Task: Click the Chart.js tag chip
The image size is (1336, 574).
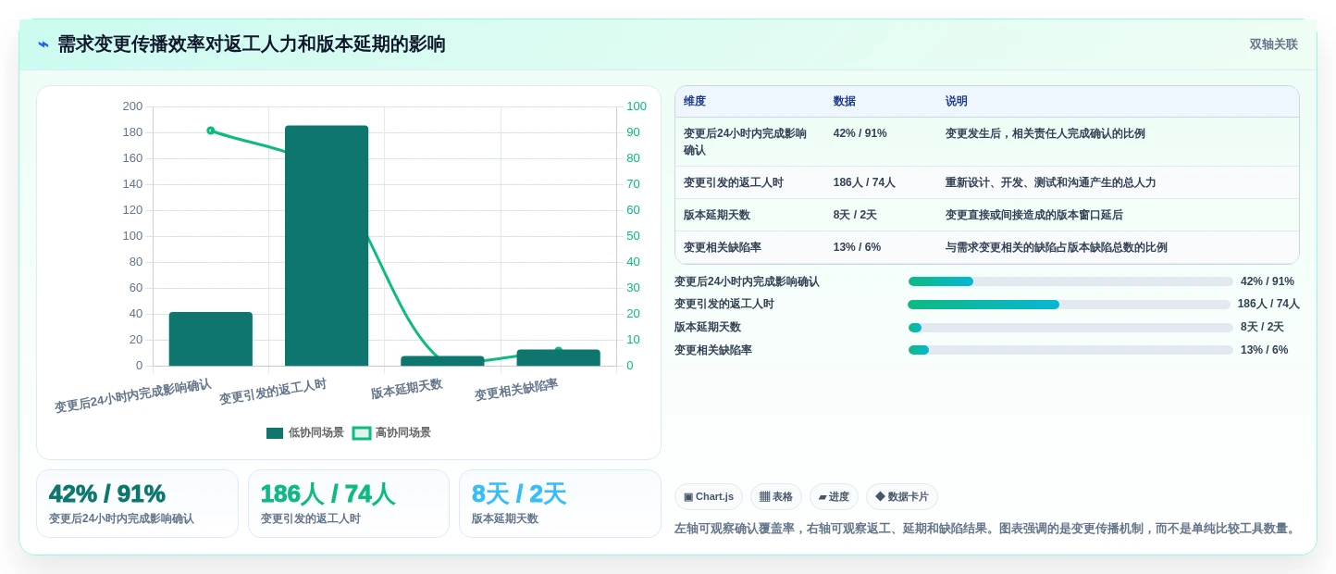Action: 709,497
